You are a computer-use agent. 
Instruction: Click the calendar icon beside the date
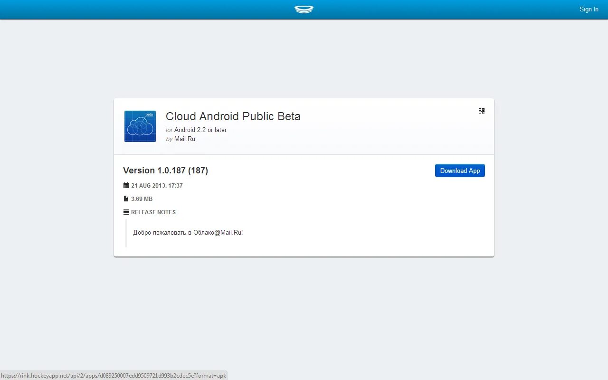(x=126, y=186)
